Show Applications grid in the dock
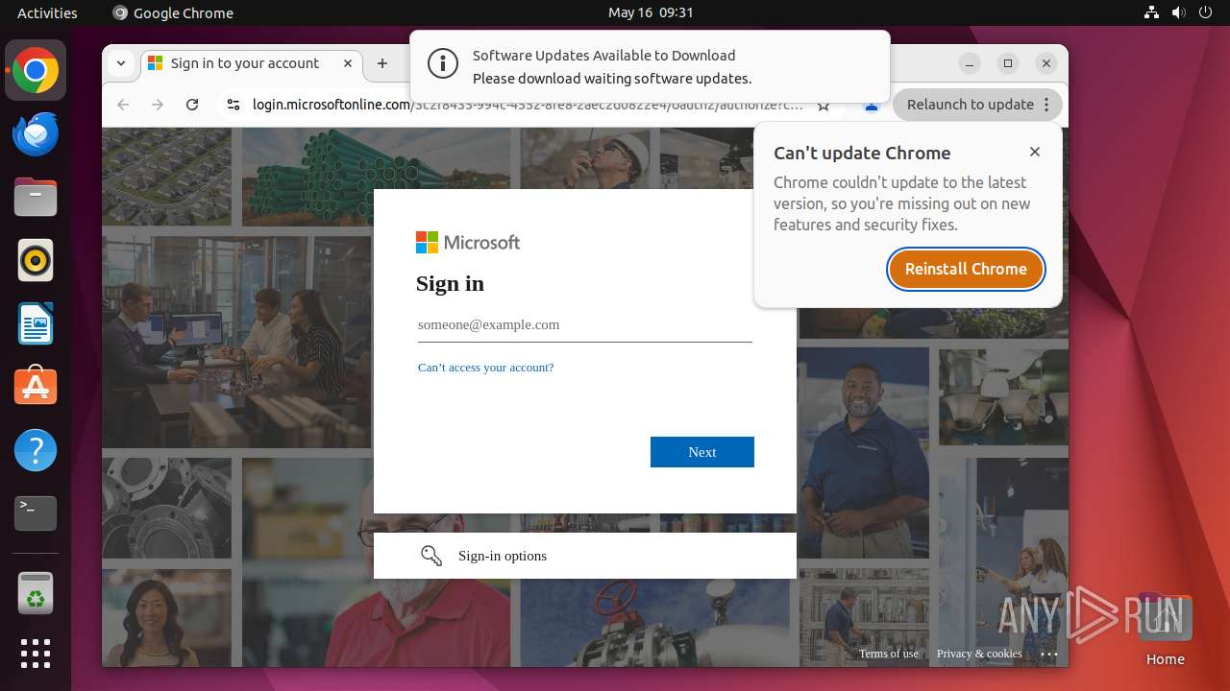Image resolution: width=1230 pixels, height=691 pixels. click(x=36, y=654)
